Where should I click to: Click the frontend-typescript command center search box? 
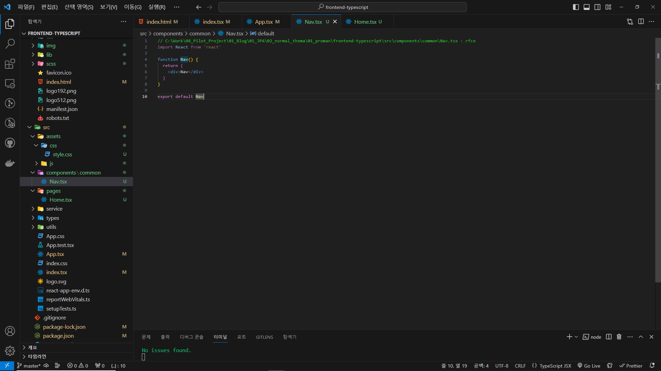click(343, 7)
